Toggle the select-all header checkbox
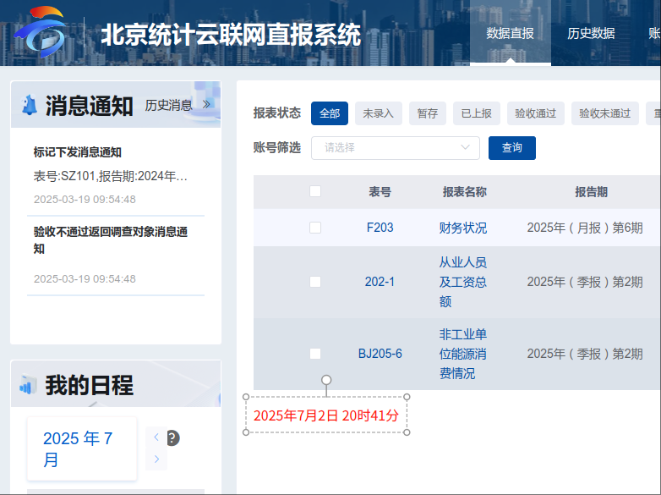This screenshot has width=661, height=495. (x=315, y=191)
